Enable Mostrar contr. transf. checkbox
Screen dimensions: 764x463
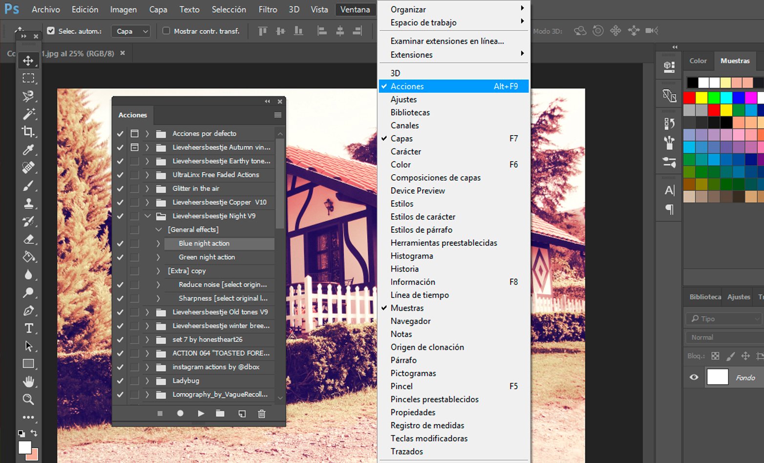[x=166, y=31]
